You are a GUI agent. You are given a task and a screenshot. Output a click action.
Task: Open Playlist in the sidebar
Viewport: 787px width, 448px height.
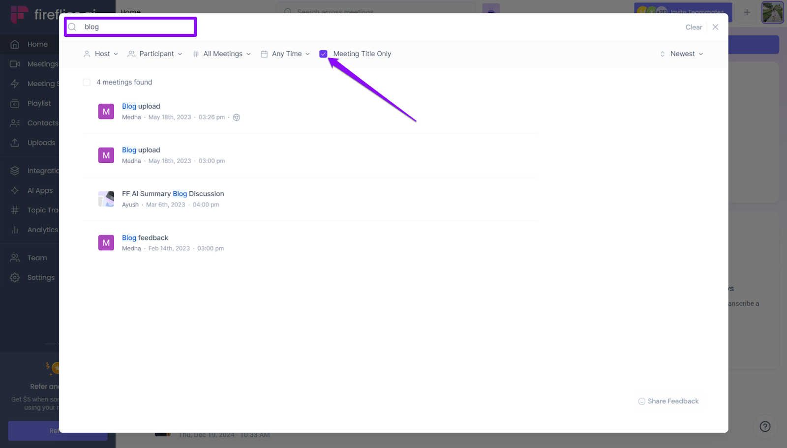pos(39,103)
